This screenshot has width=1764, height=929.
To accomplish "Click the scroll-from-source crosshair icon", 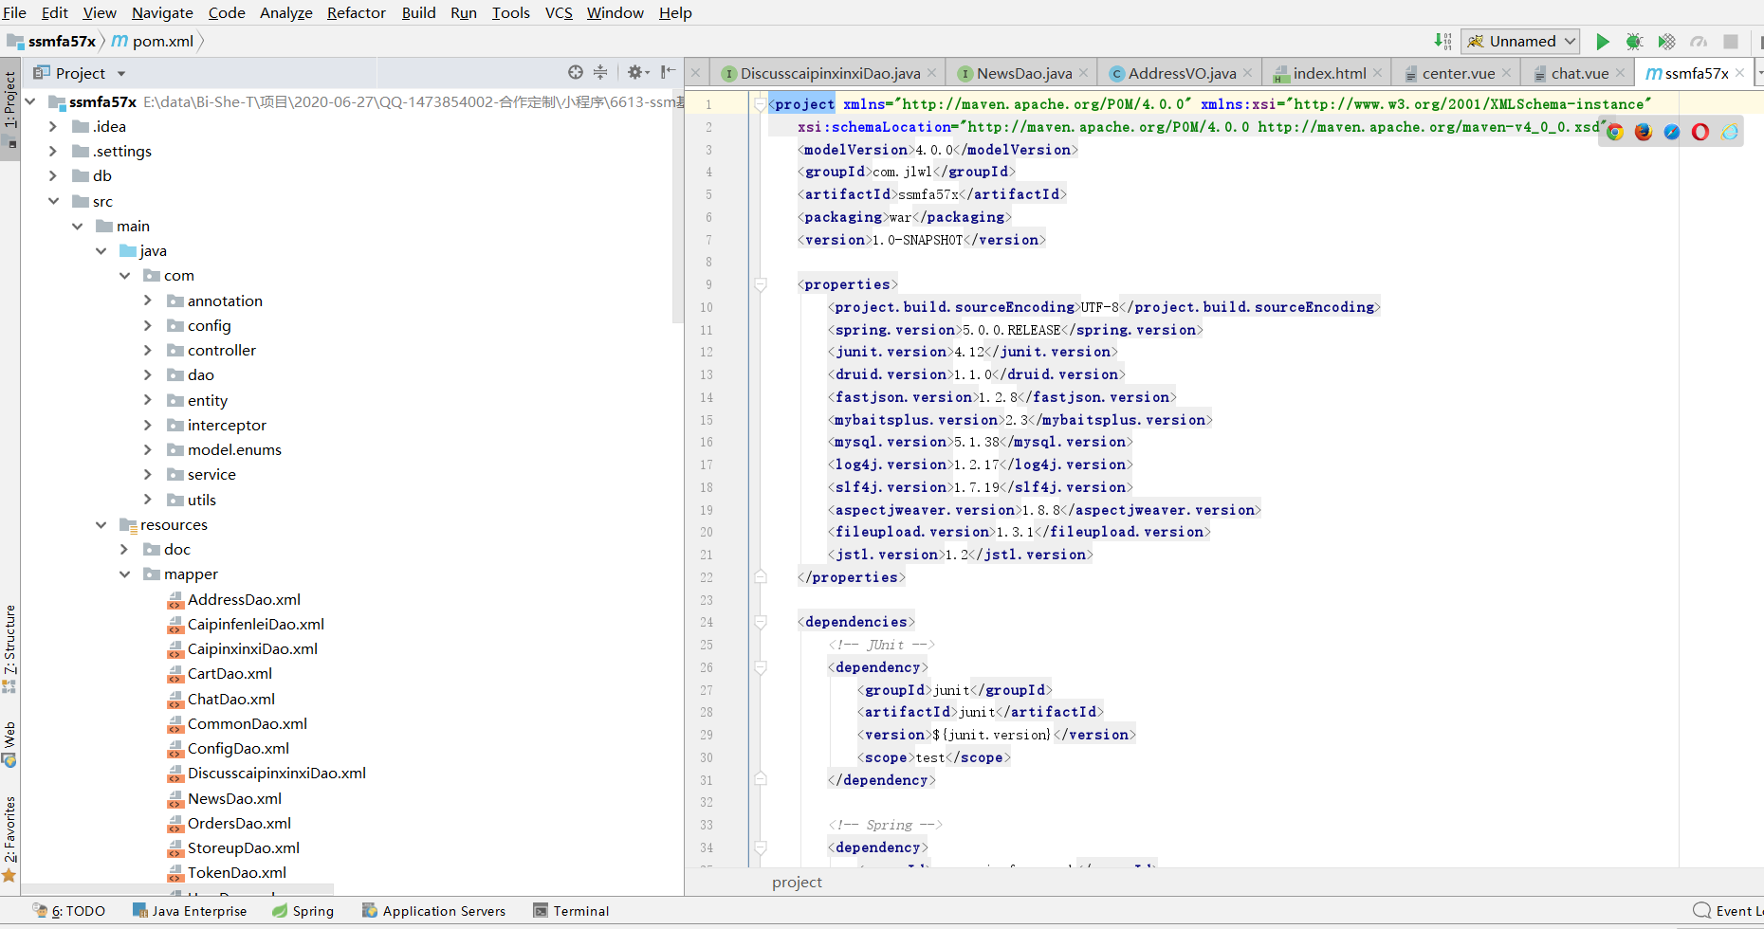I will [x=576, y=72].
